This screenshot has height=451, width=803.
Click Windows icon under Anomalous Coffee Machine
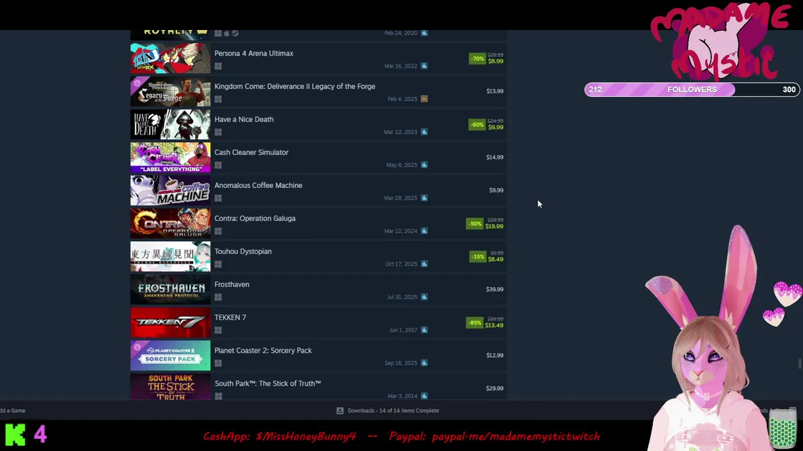[218, 198]
